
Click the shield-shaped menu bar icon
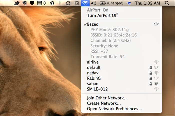coord(32,3)
